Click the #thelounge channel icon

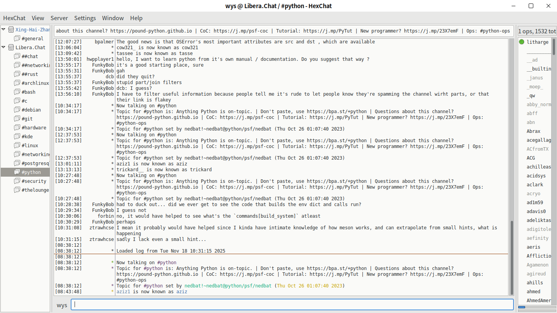pos(17,190)
